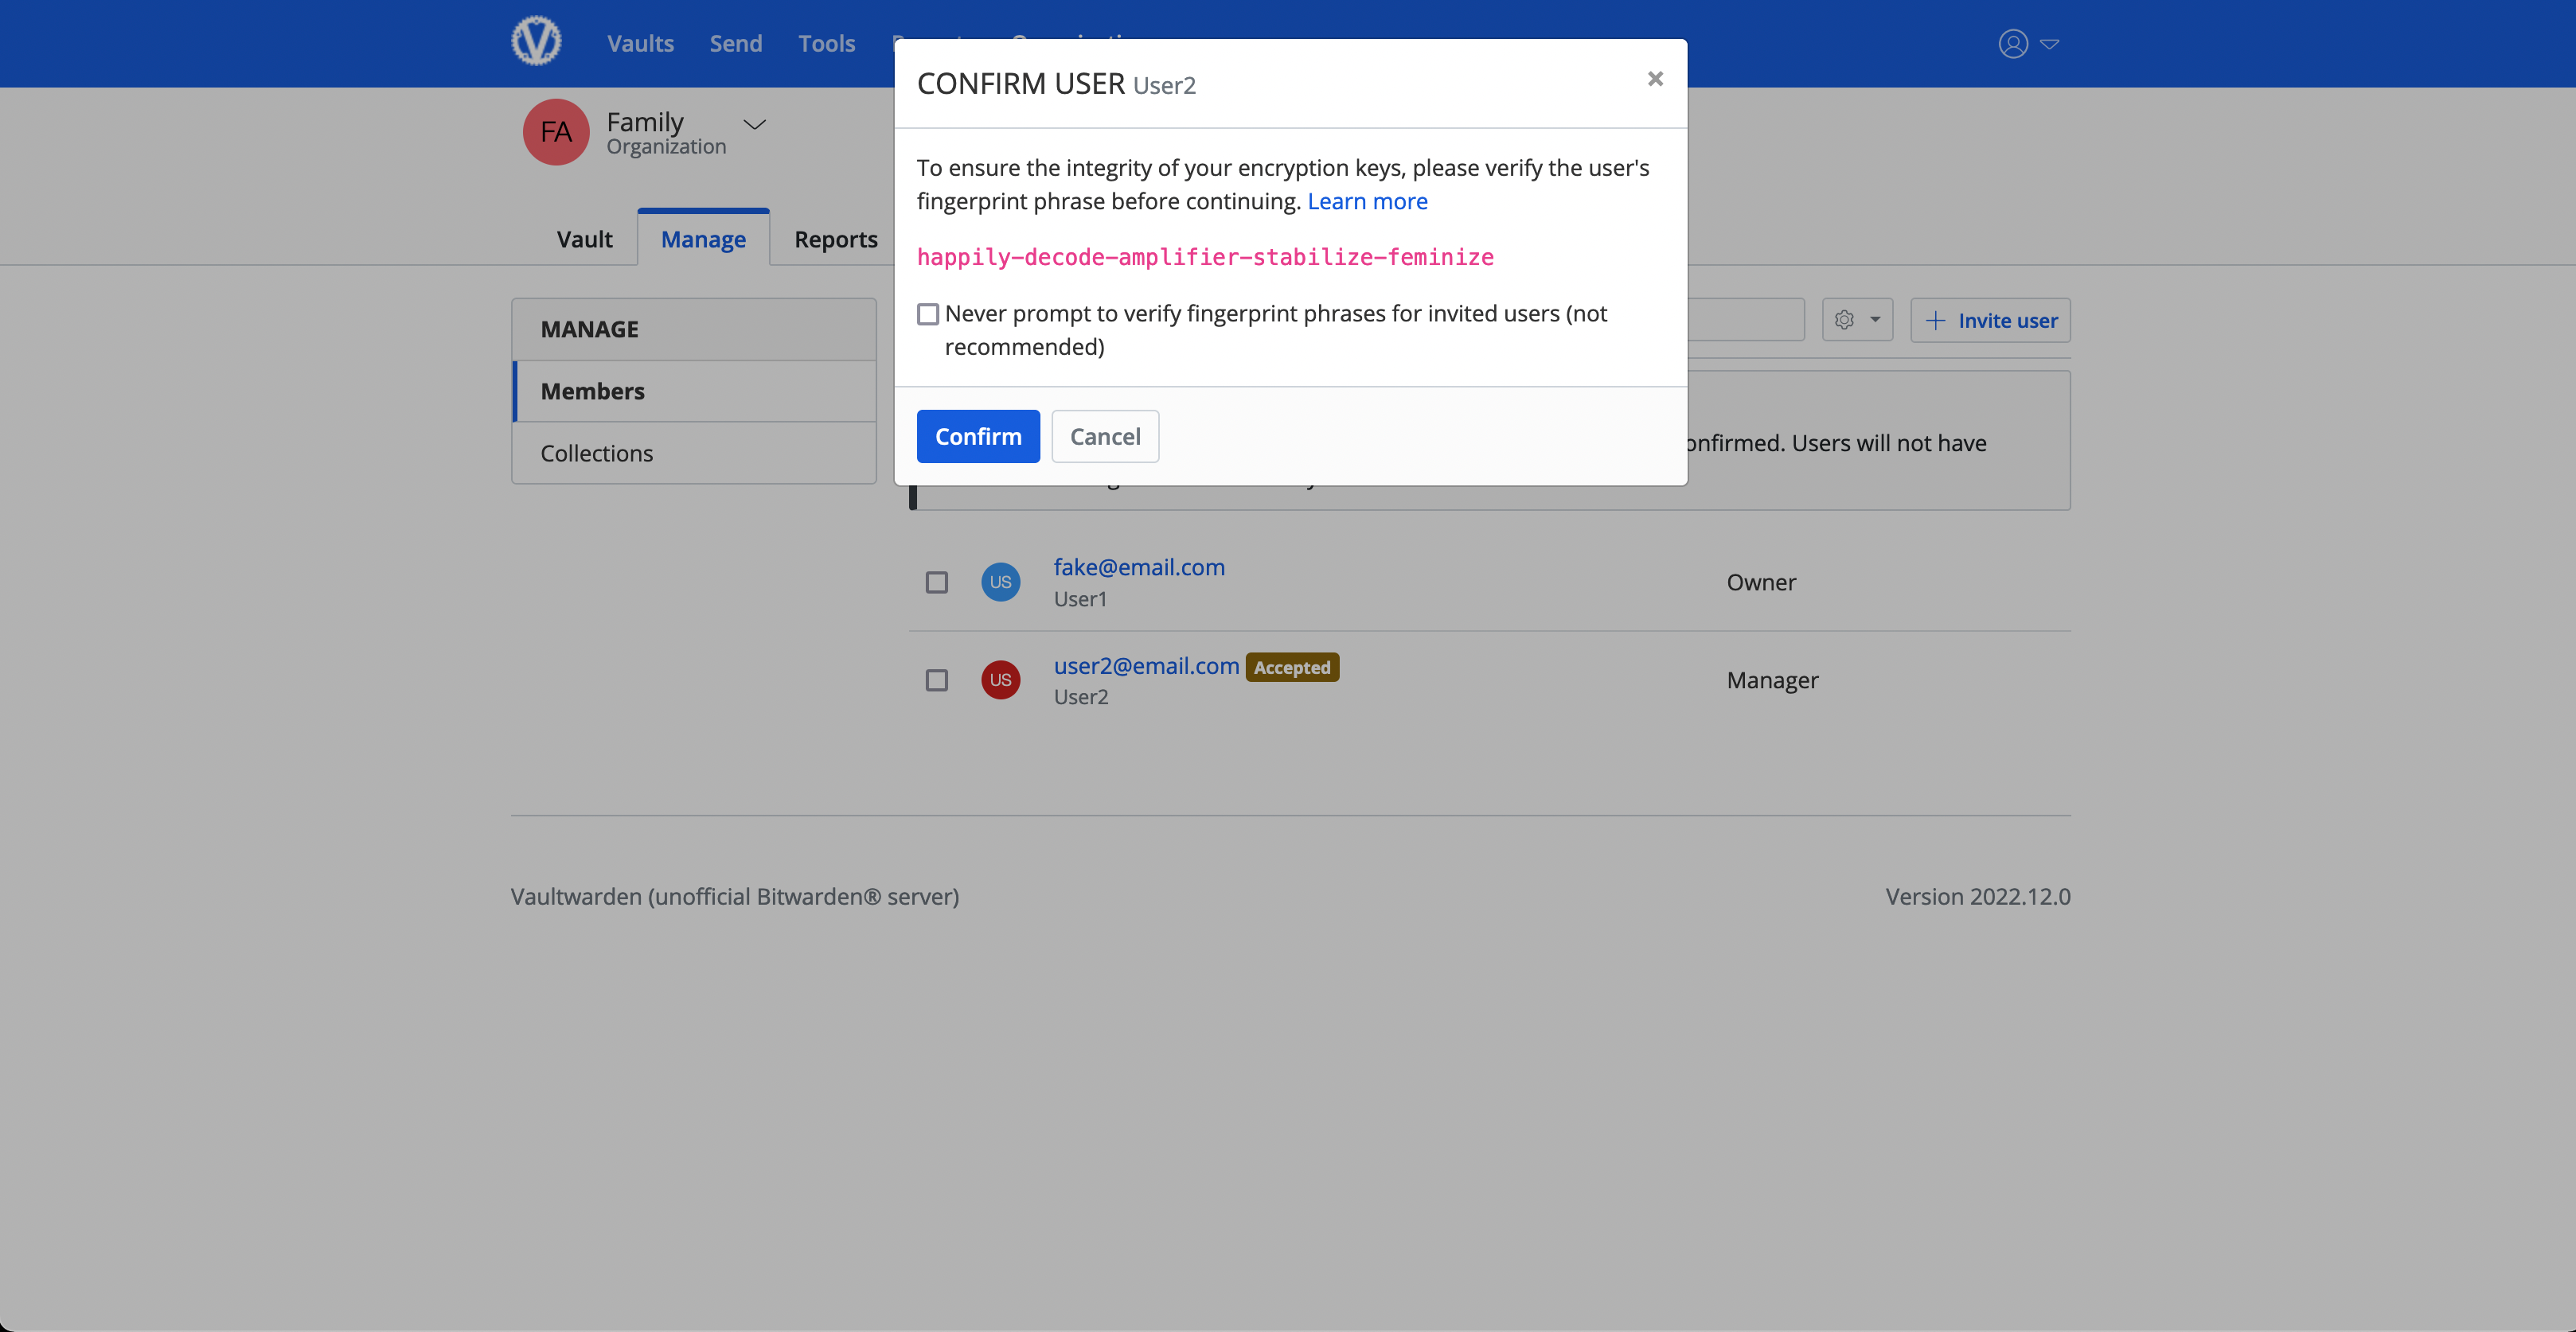Click the red US avatar for User2
The width and height of the screenshot is (2576, 1332).
point(1000,680)
